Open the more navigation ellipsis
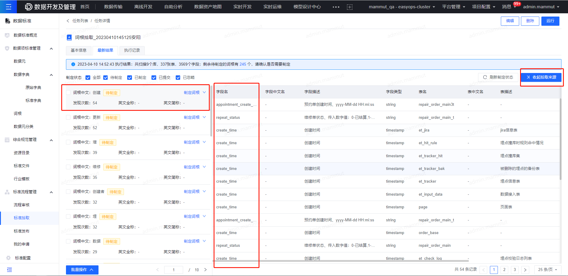Screen dimensions: 568x276 click(336, 7)
